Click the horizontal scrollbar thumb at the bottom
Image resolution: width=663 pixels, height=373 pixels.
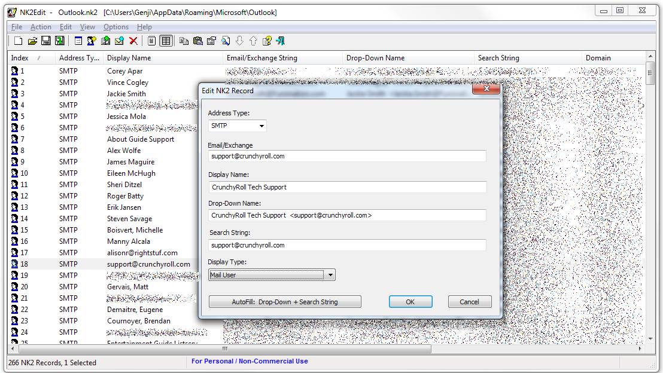point(225,348)
